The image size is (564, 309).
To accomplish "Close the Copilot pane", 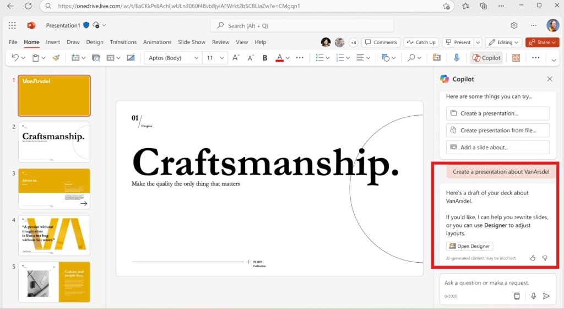I will 550,79.
